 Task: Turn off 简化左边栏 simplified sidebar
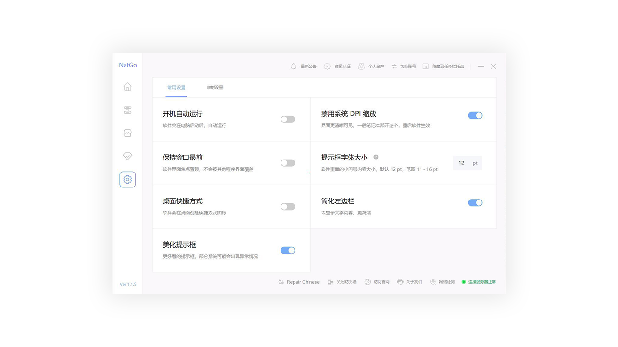[475, 202]
